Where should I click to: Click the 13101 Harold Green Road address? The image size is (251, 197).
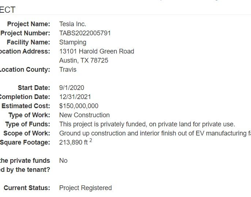[97, 51]
